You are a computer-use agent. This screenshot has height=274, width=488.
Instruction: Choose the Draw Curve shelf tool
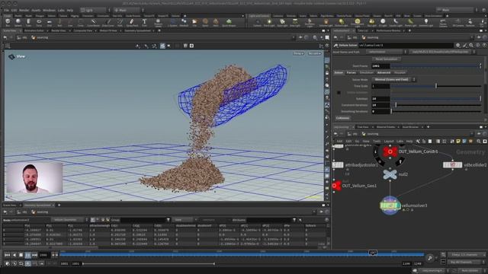(x=108, y=22)
